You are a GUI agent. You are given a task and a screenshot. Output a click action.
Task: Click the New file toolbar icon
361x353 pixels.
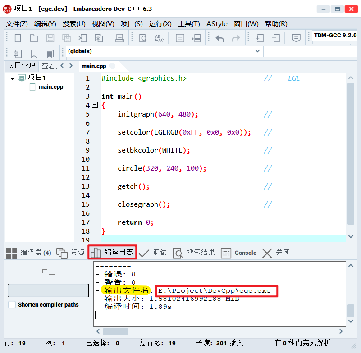tap(18, 38)
